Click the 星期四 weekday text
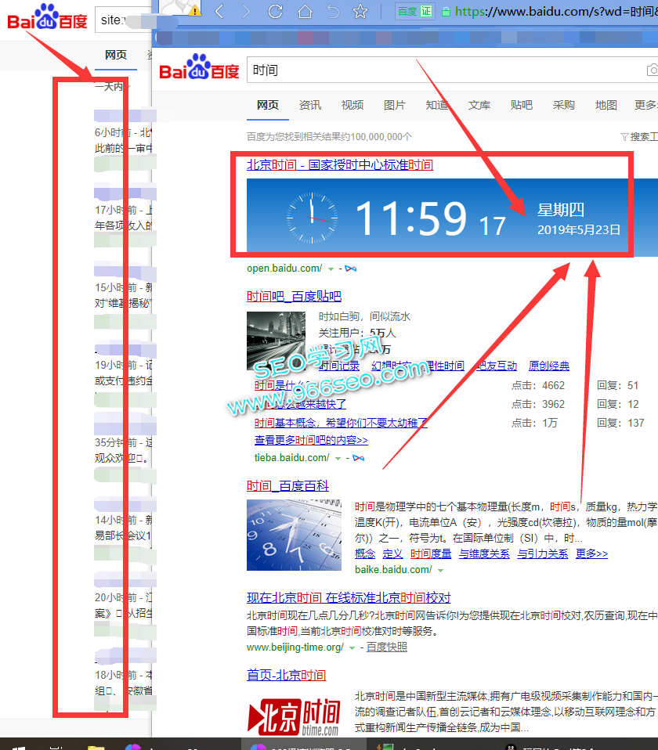Image resolution: width=658 pixels, height=750 pixels. [x=560, y=210]
